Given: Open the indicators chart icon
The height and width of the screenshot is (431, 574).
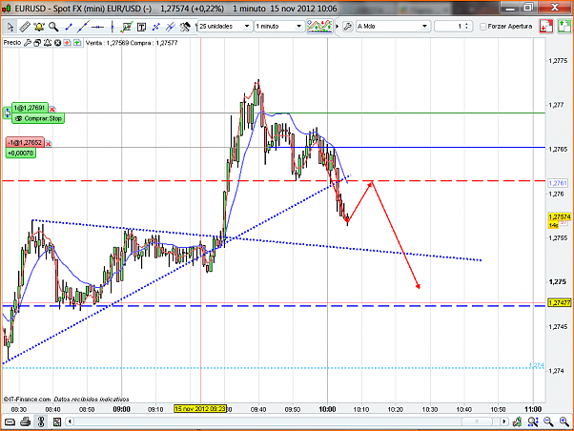Looking at the screenshot, I should (319, 26).
